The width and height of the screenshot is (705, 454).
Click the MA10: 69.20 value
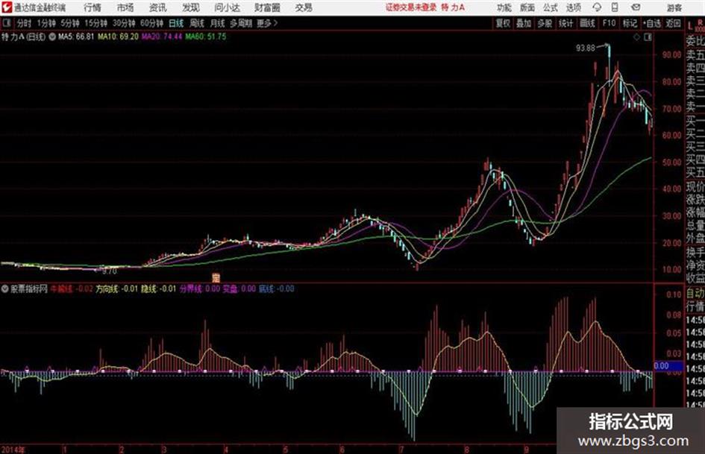pos(119,37)
